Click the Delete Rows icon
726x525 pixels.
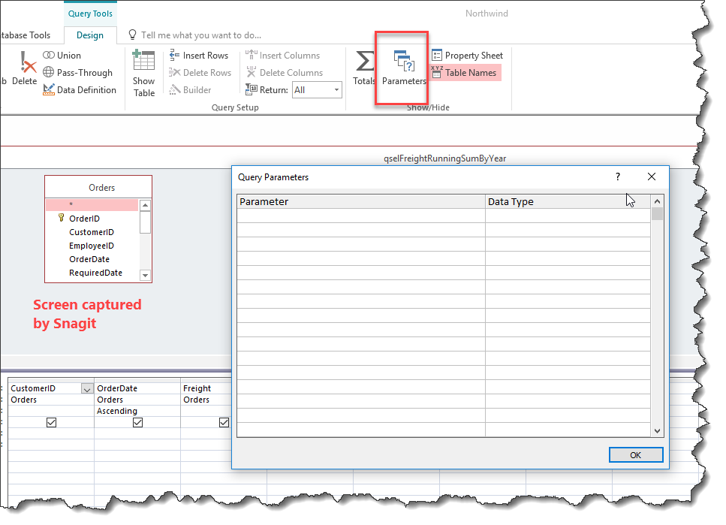coord(174,72)
